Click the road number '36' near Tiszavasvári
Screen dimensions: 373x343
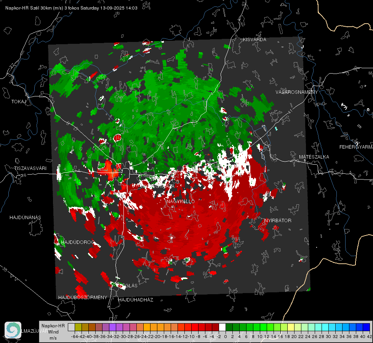[24, 175]
